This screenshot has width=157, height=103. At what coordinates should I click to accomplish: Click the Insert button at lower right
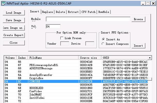(138, 46)
